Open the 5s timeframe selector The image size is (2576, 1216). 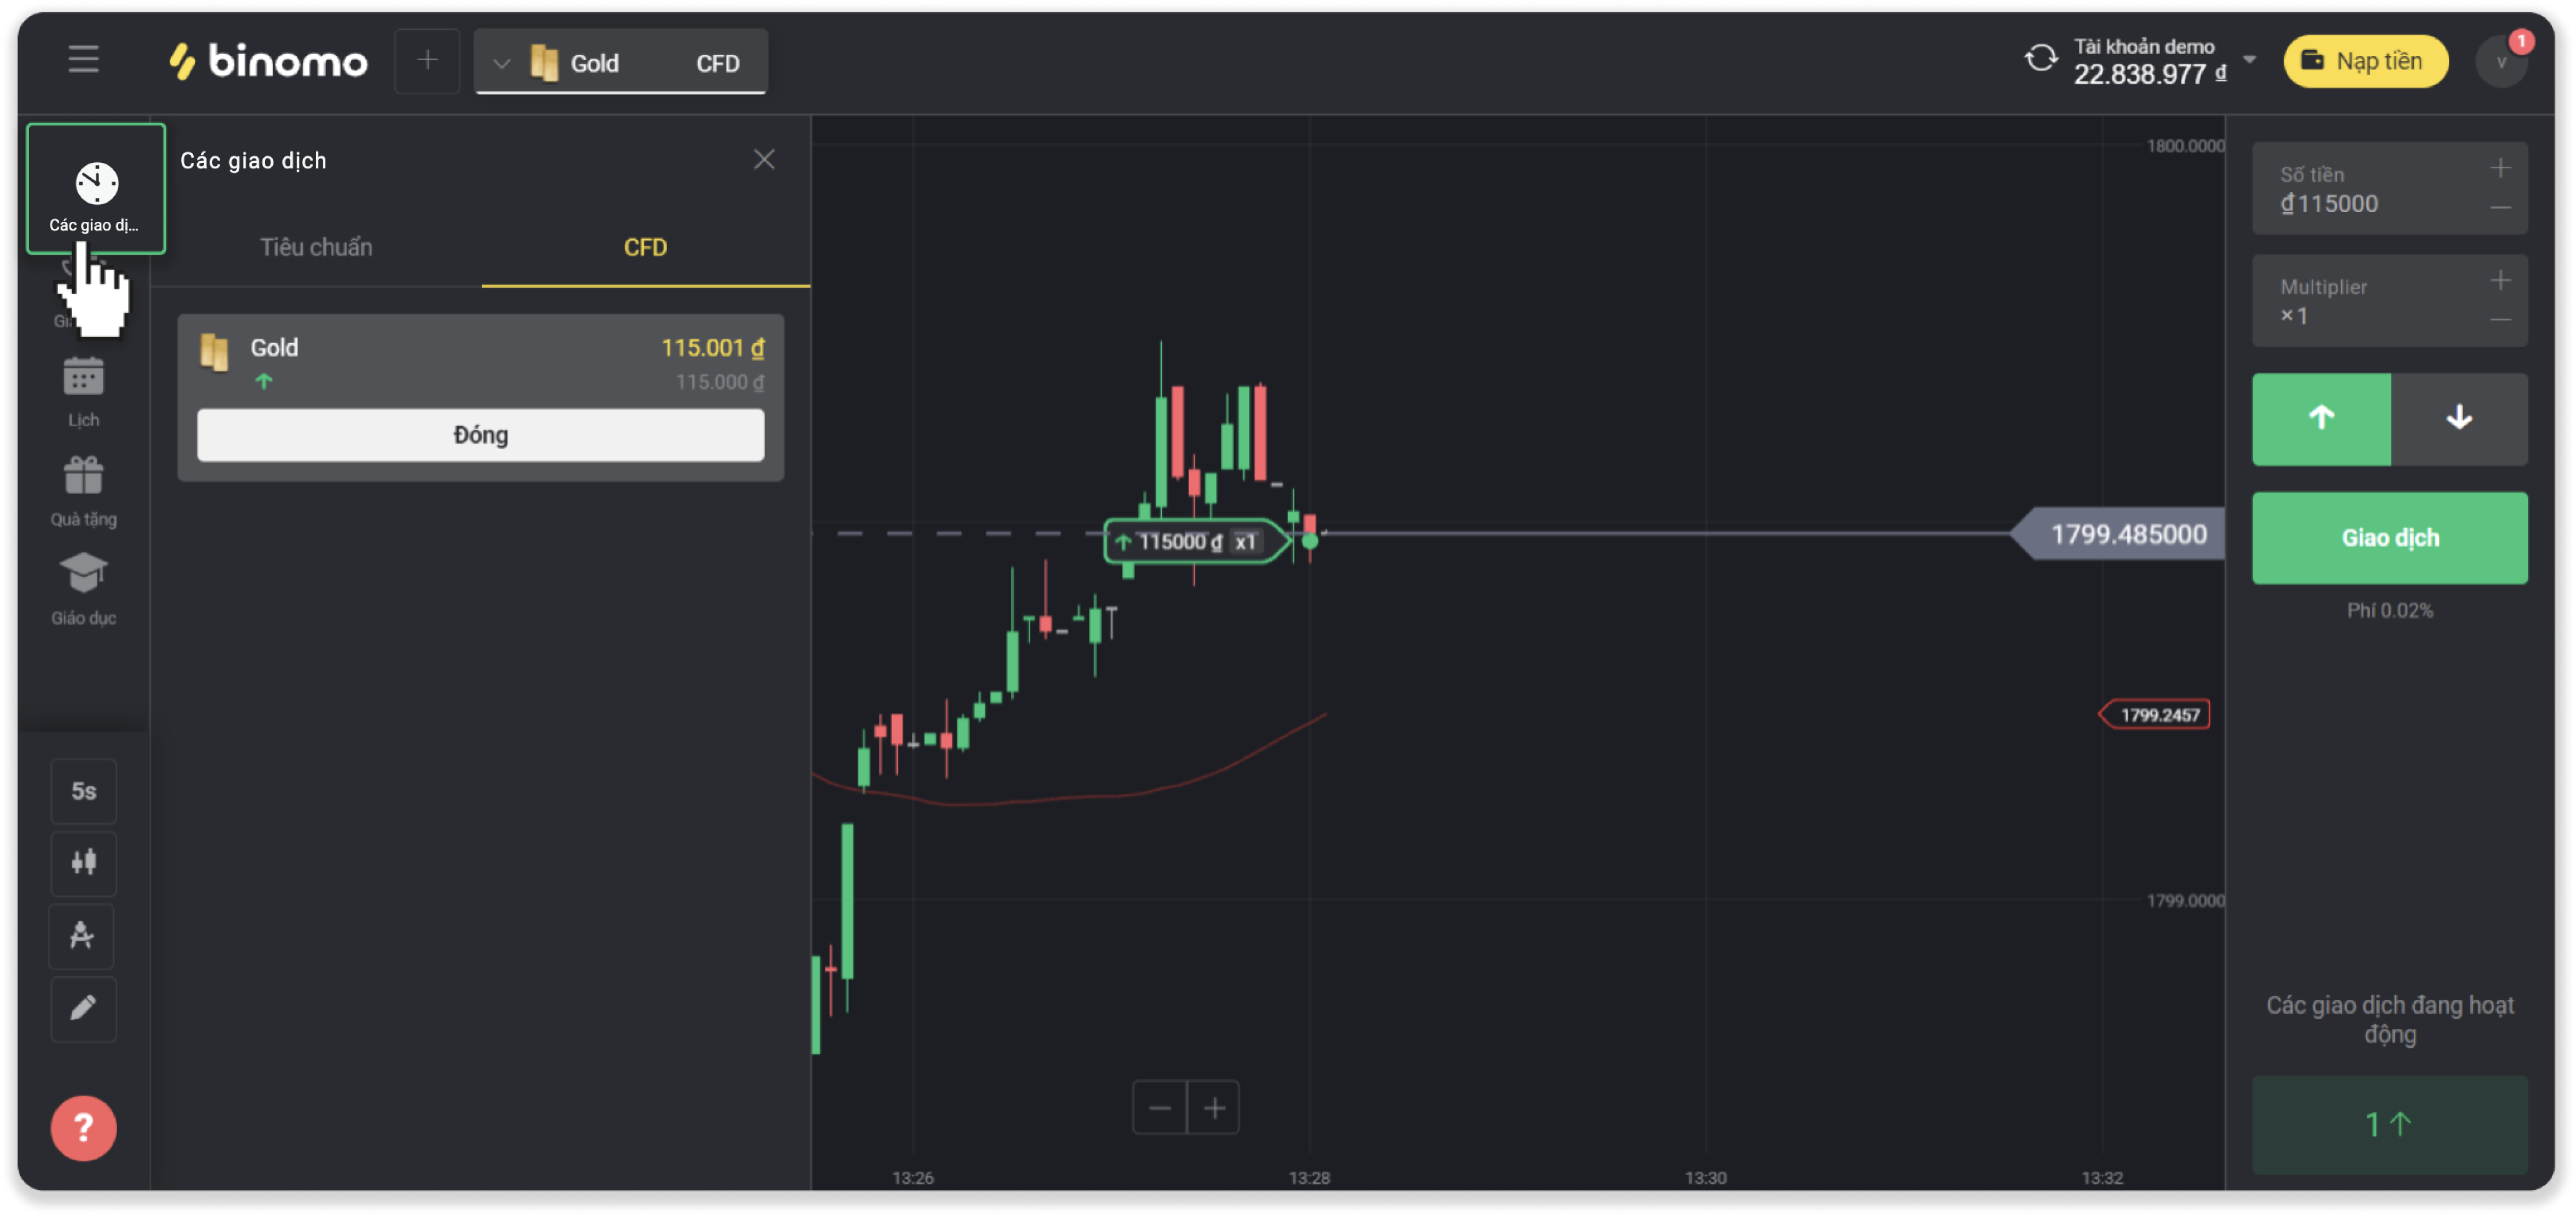[x=83, y=790]
